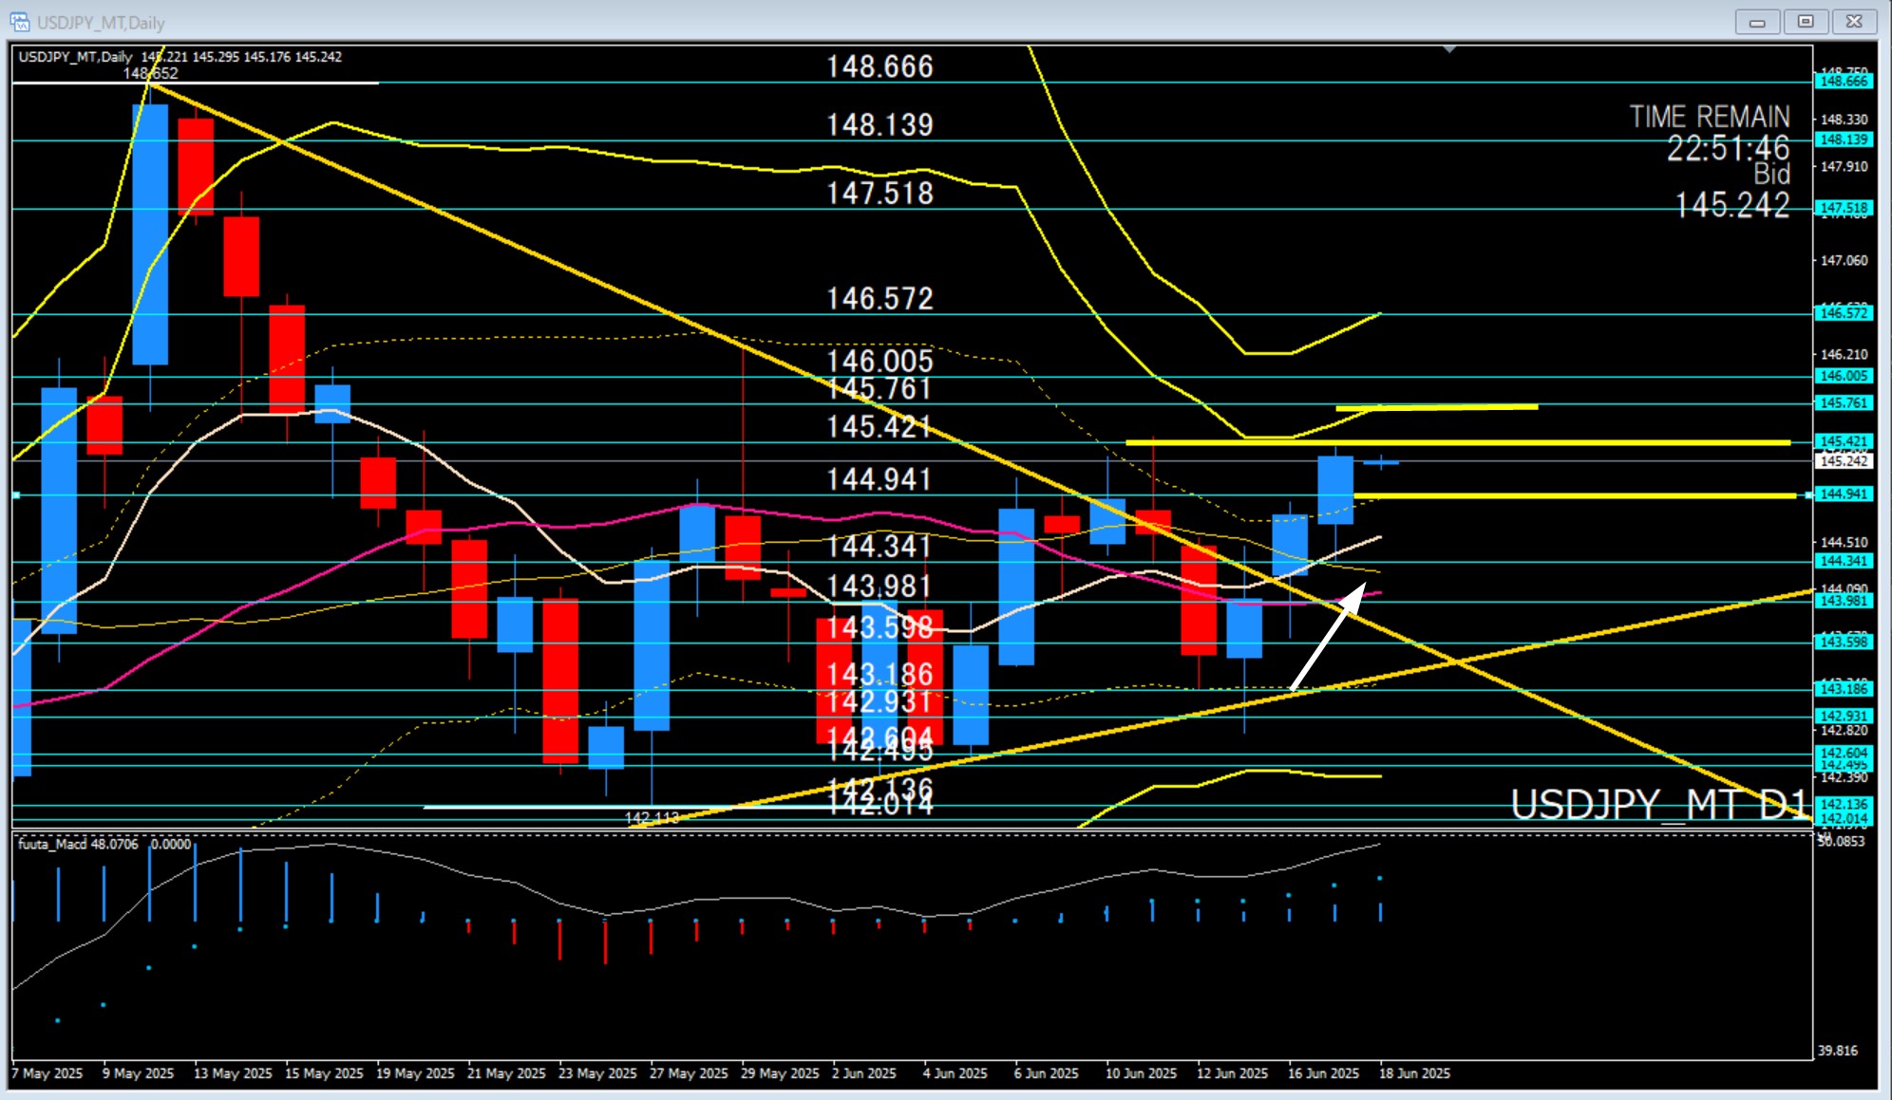Click the large 146.005 level label on chart
Image resolution: width=1892 pixels, height=1100 pixels.
[x=880, y=361]
